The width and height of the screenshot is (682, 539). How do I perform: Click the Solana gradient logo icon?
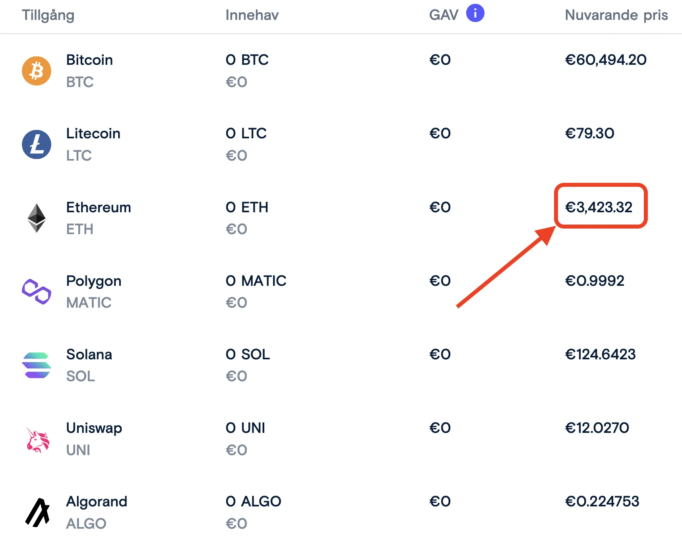(x=37, y=365)
